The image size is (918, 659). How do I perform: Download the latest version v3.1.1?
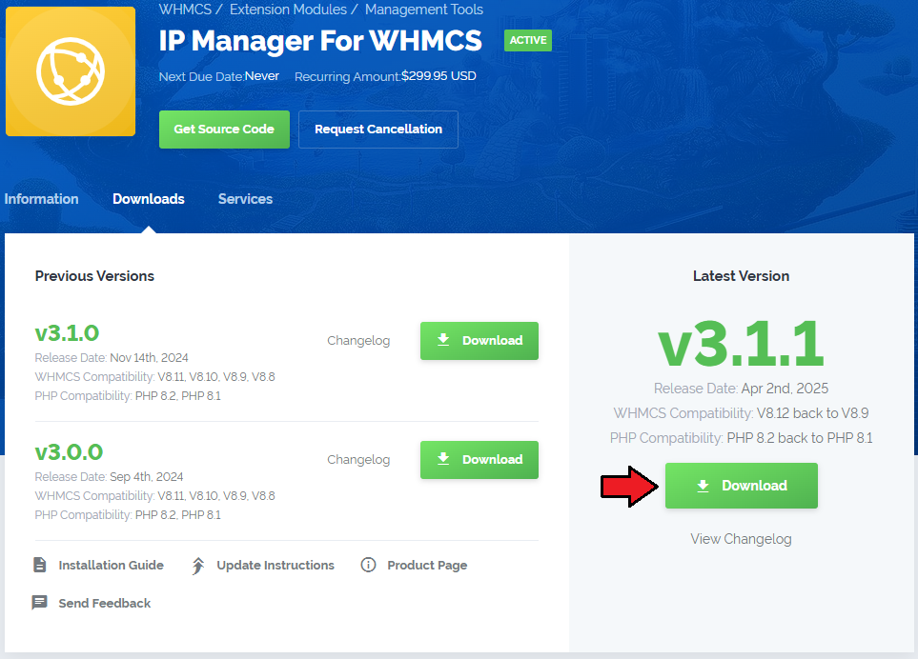point(742,486)
